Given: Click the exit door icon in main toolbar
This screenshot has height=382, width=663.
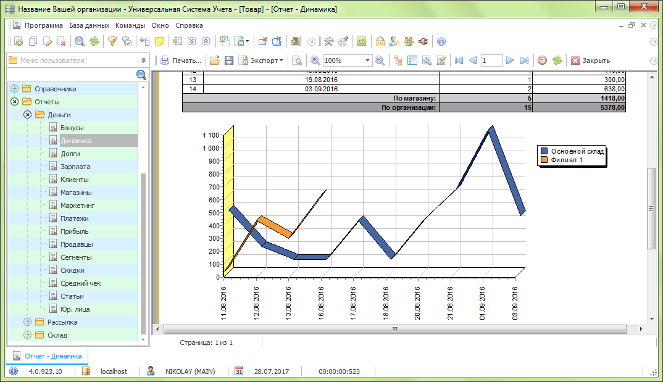Looking at the screenshot, I should click(296, 41).
